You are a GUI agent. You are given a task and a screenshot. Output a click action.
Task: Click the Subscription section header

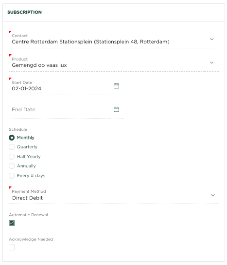pyautogui.click(x=24, y=12)
